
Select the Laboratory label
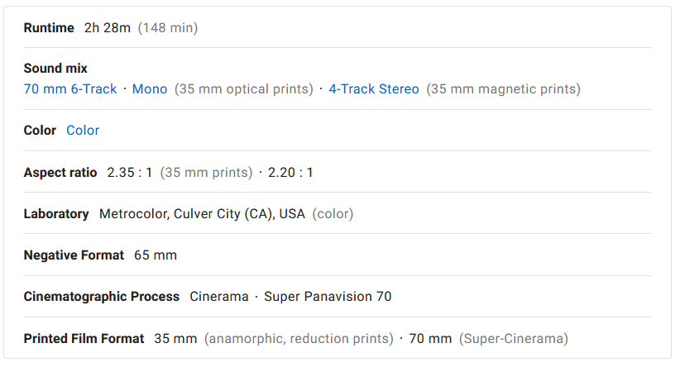pyautogui.click(x=56, y=213)
